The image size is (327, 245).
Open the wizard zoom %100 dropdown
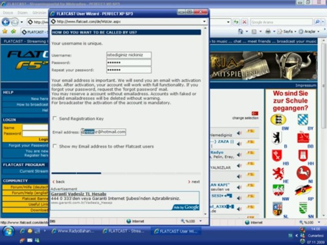(200, 221)
